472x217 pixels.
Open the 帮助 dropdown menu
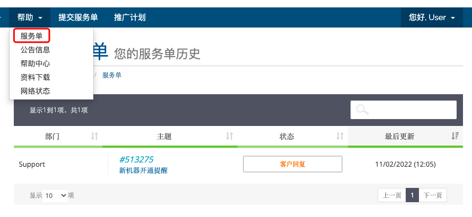click(30, 17)
